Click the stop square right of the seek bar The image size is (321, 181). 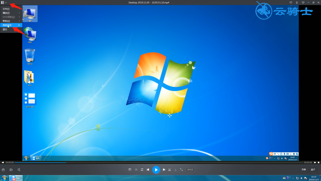(319, 162)
